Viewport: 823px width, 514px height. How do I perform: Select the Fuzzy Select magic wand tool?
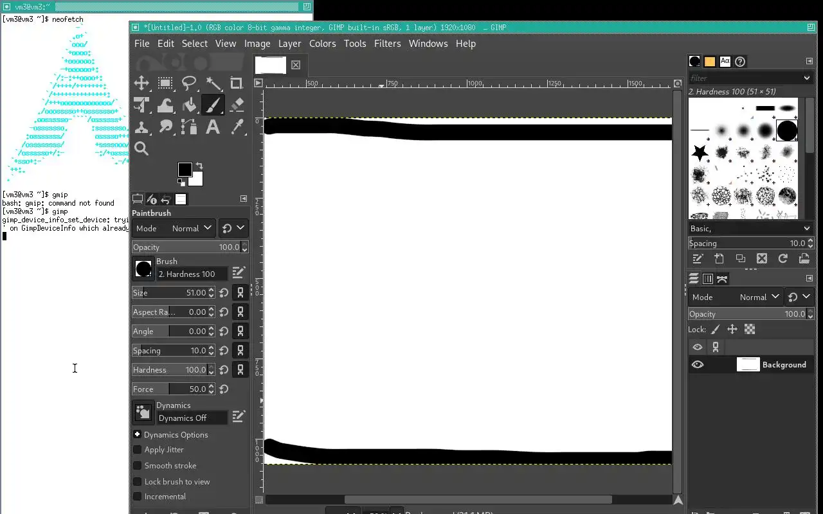tap(213, 83)
